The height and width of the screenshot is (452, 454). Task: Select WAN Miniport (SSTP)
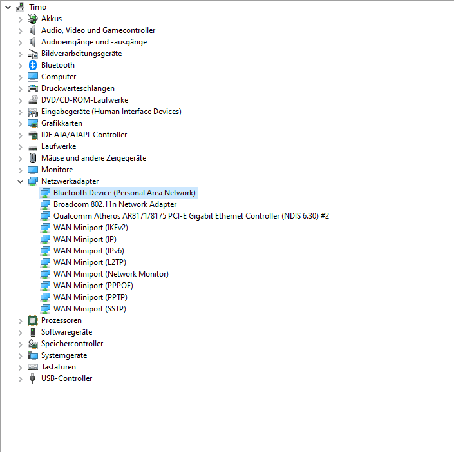(x=90, y=309)
